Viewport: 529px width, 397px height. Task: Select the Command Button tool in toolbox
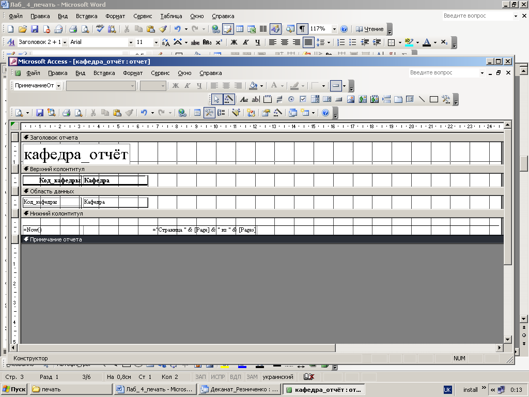(x=339, y=99)
